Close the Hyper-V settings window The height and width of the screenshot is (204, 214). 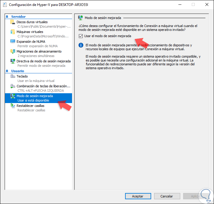[207, 4]
